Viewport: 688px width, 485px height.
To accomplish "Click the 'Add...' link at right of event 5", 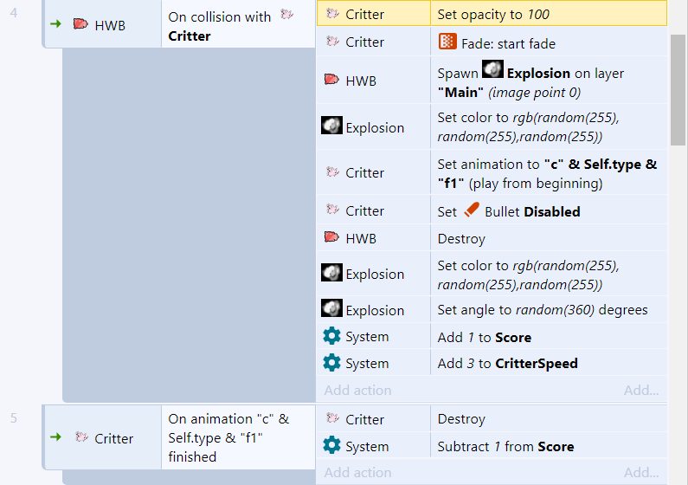I will pos(641,472).
